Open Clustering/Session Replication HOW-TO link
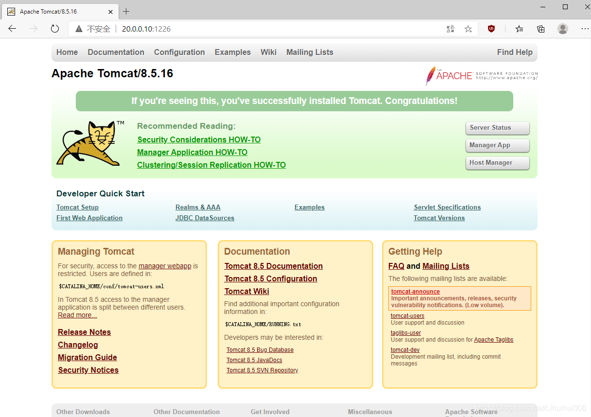Screen dimensions: 591x417 coord(211,165)
